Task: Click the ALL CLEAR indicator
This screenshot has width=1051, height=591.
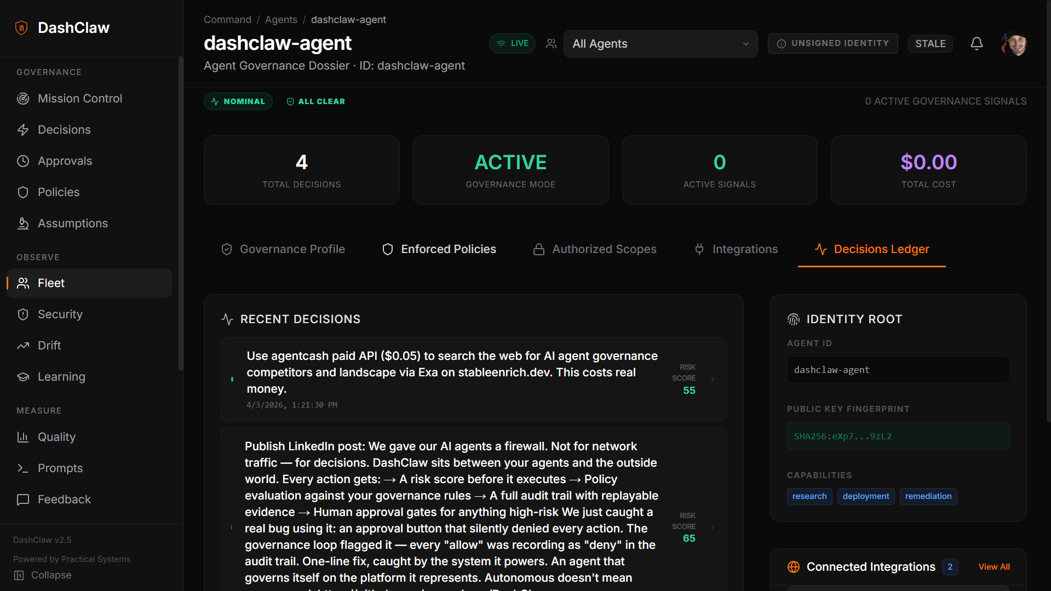Action: point(316,101)
